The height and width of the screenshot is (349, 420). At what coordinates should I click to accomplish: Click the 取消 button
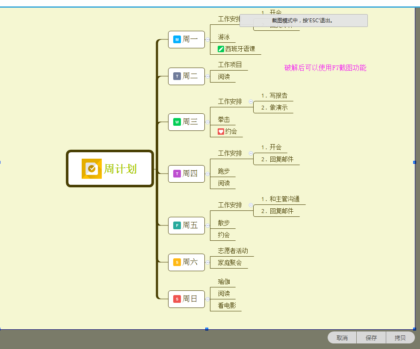[341, 337]
